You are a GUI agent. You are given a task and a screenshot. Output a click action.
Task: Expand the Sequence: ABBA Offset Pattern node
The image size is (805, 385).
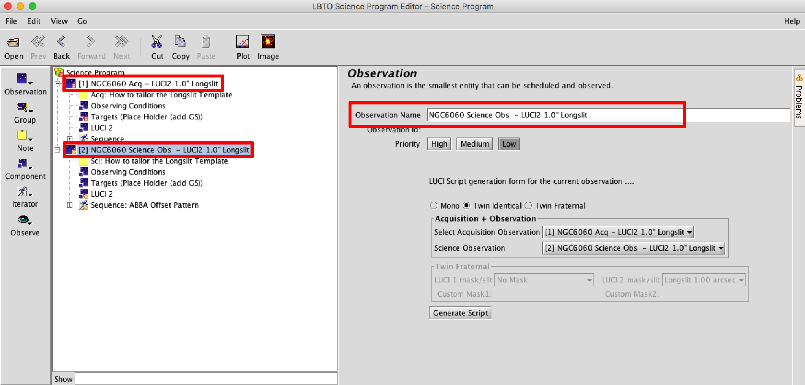pos(70,205)
